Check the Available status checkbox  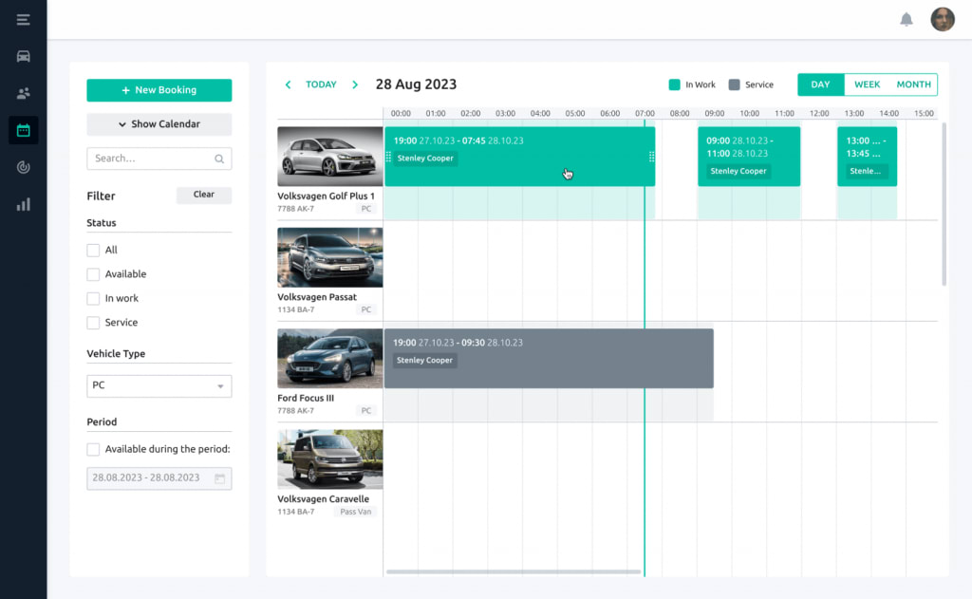point(93,274)
